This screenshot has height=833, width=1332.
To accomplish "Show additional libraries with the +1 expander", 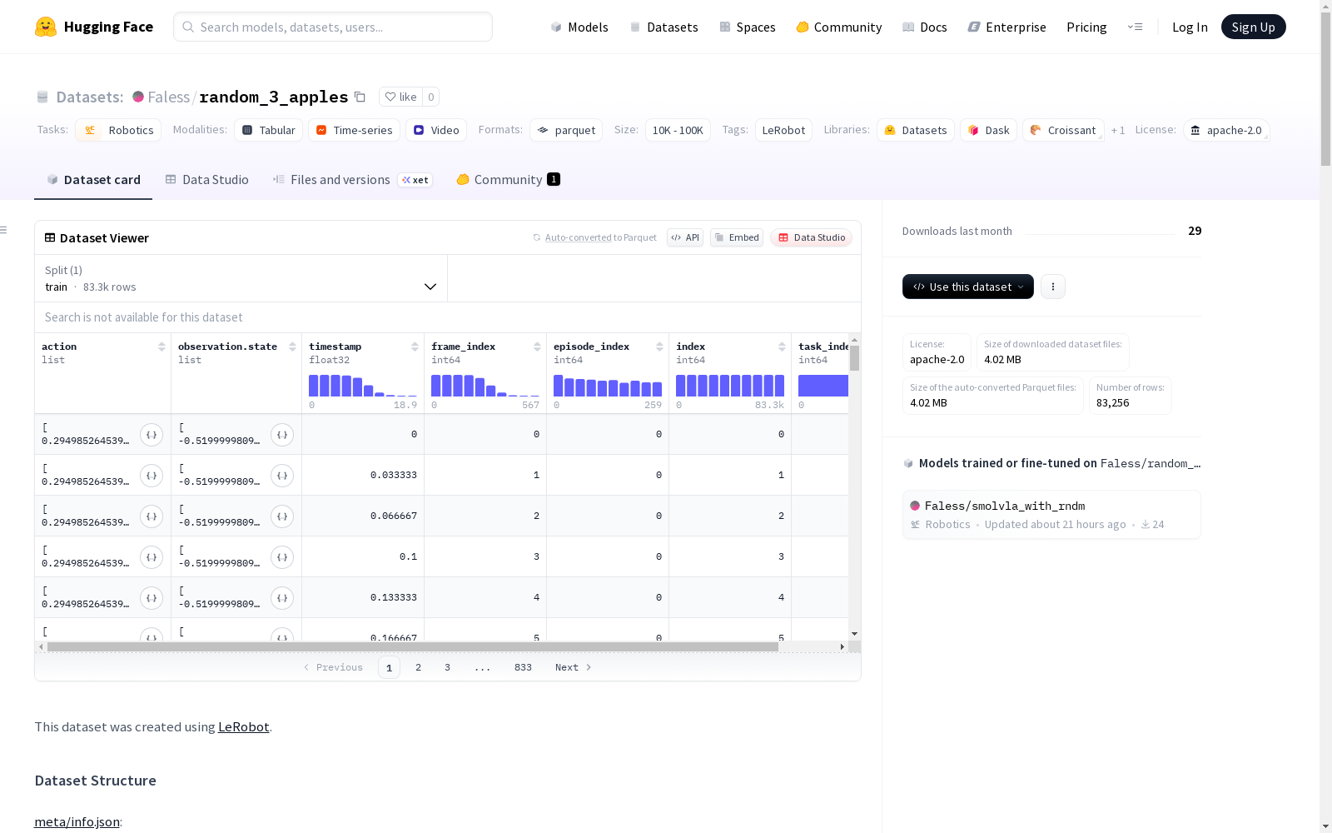I will [x=1118, y=130].
